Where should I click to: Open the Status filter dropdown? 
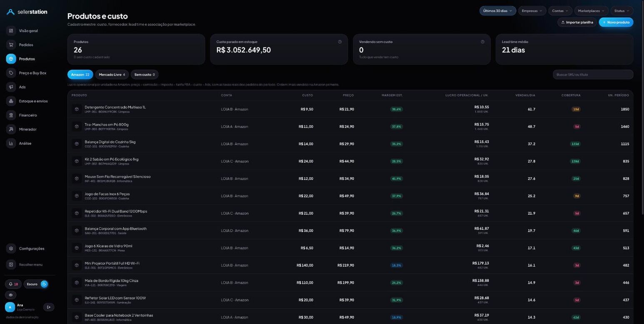(622, 11)
